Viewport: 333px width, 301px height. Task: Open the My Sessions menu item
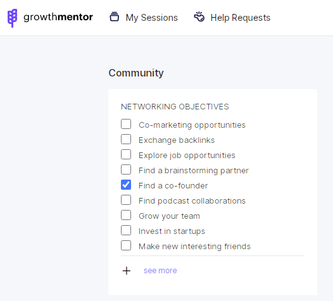coord(144,18)
